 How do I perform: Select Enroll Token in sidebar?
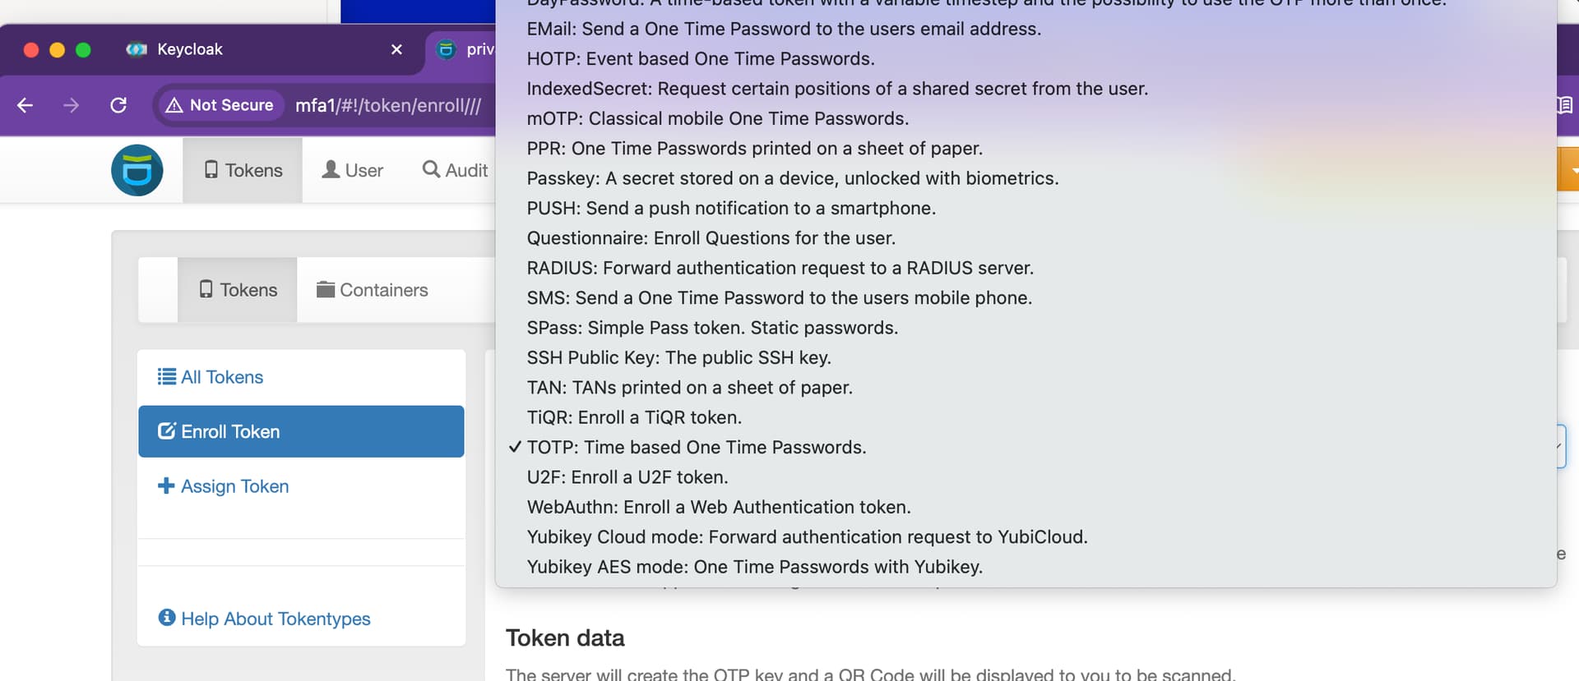click(x=301, y=431)
